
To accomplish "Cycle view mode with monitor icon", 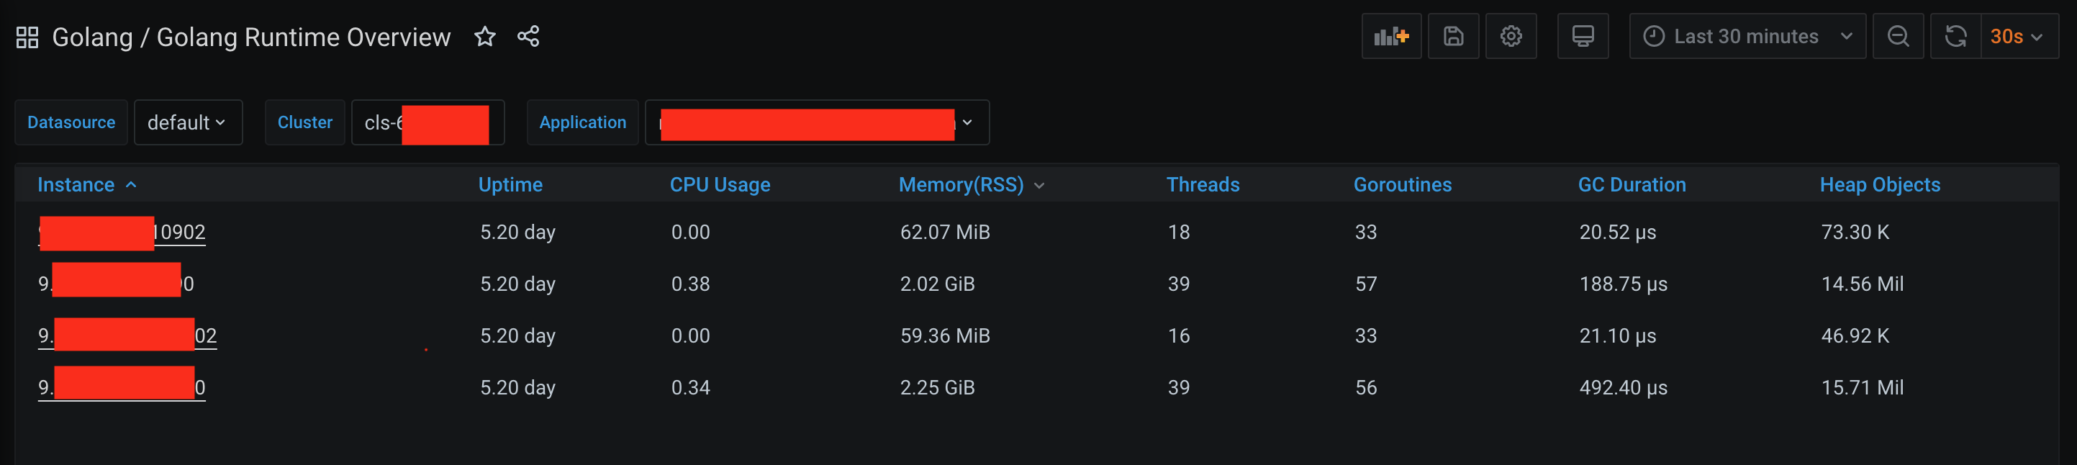I will 1583,36.
